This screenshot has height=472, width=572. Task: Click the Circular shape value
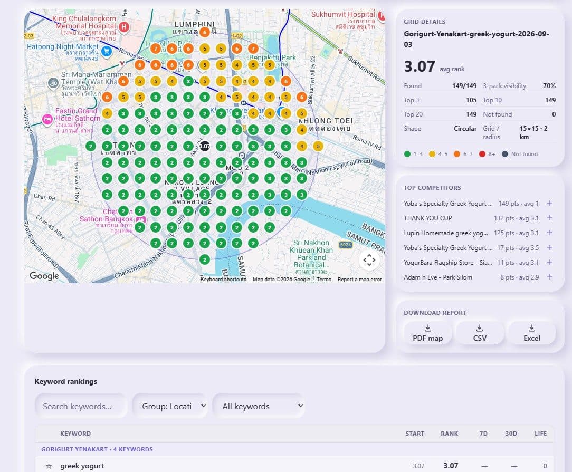465,128
